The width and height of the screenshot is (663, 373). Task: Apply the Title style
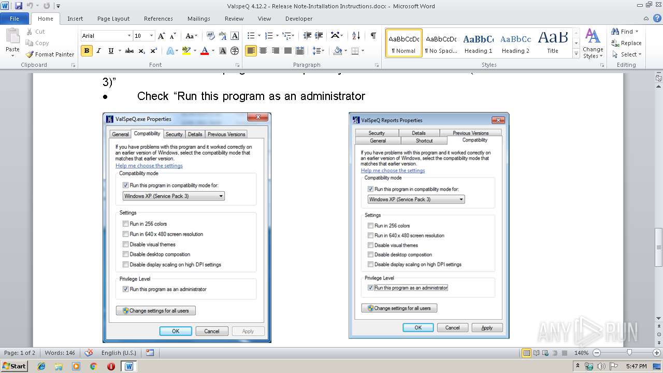(x=553, y=43)
